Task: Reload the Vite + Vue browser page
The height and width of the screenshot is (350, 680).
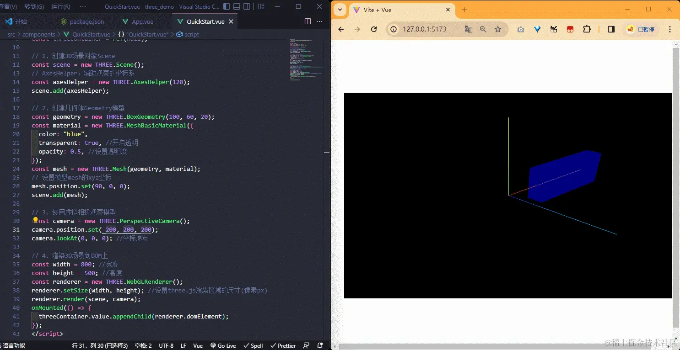Action: pyautogui.click(x=374, y=29)
